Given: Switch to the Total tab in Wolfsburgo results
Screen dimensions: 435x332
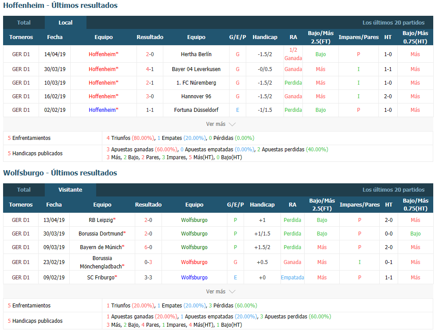Looking at the screenshot, I should tap(24, 190).
